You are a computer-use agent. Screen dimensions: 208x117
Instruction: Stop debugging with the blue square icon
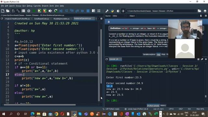(88, 11)
